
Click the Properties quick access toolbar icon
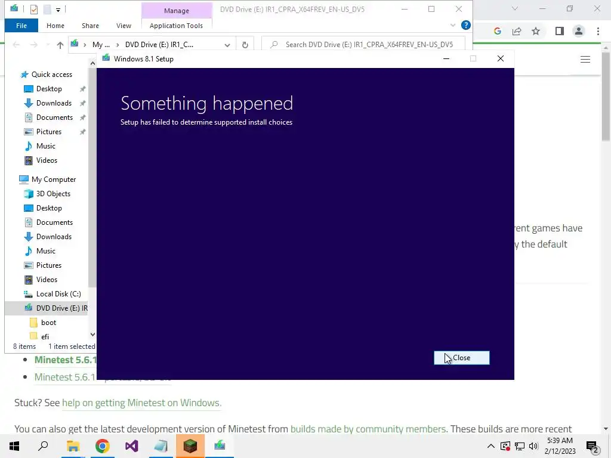(34, 9)
